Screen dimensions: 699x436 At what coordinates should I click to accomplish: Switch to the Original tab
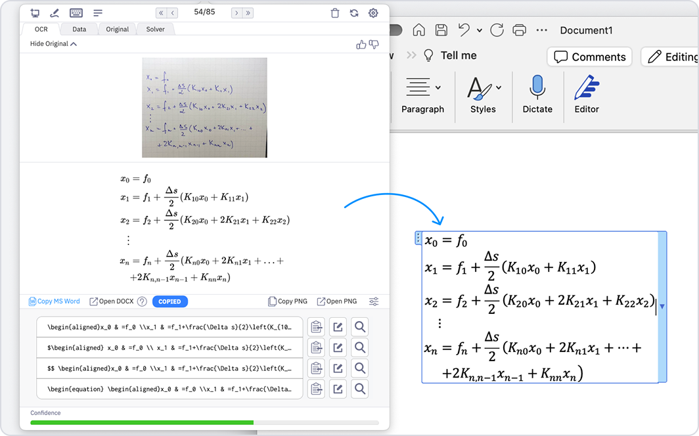pyautogui.click(x=117, y=29)
